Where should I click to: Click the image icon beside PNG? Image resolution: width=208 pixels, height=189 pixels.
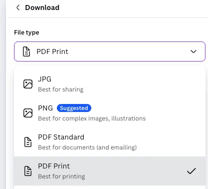click(x=28, y=113)
